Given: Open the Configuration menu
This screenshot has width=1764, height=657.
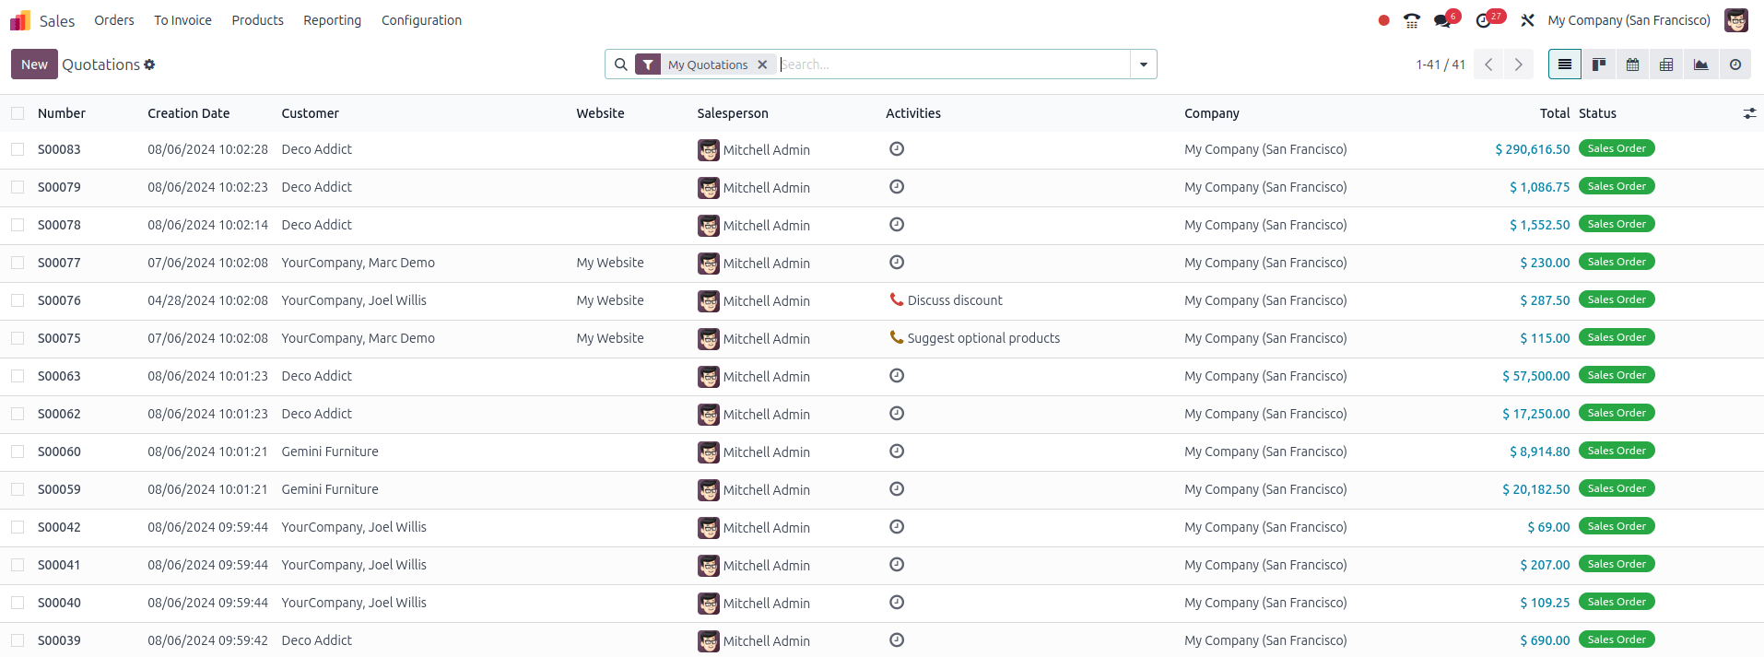Looking at the screenshot, I should 421,20.
